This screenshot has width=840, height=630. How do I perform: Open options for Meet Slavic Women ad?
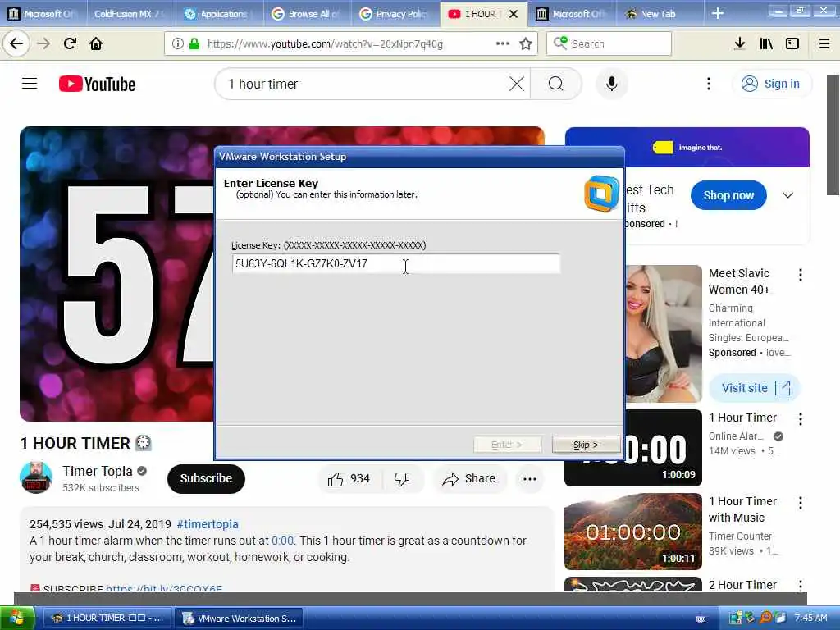[800, 275]
